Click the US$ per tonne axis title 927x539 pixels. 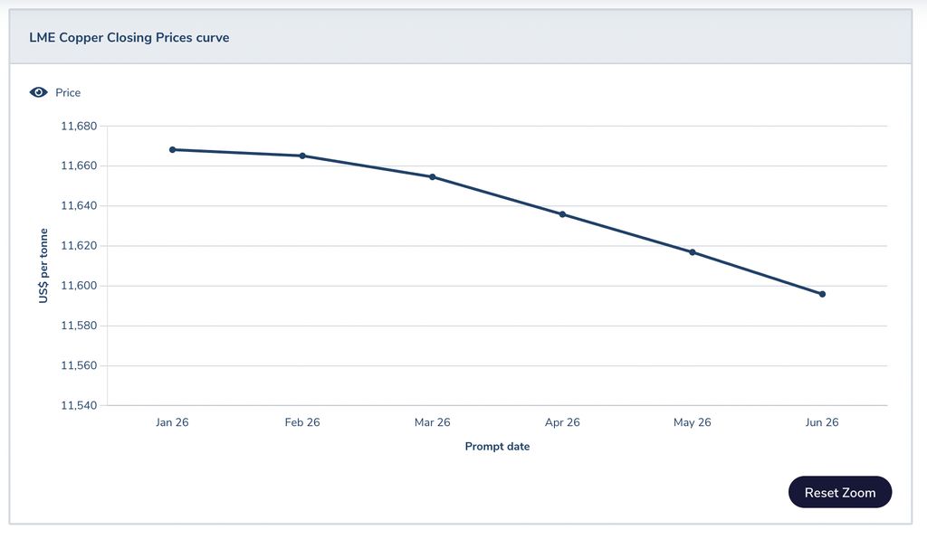click(43, 265)
